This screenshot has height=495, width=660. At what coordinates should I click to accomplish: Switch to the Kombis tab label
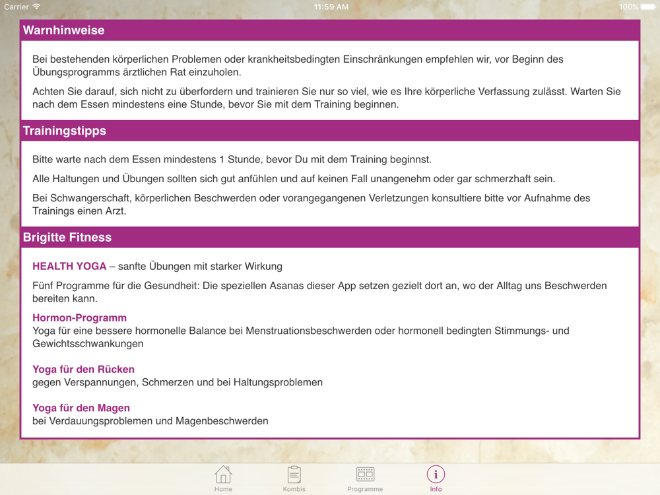click(294, 489)
